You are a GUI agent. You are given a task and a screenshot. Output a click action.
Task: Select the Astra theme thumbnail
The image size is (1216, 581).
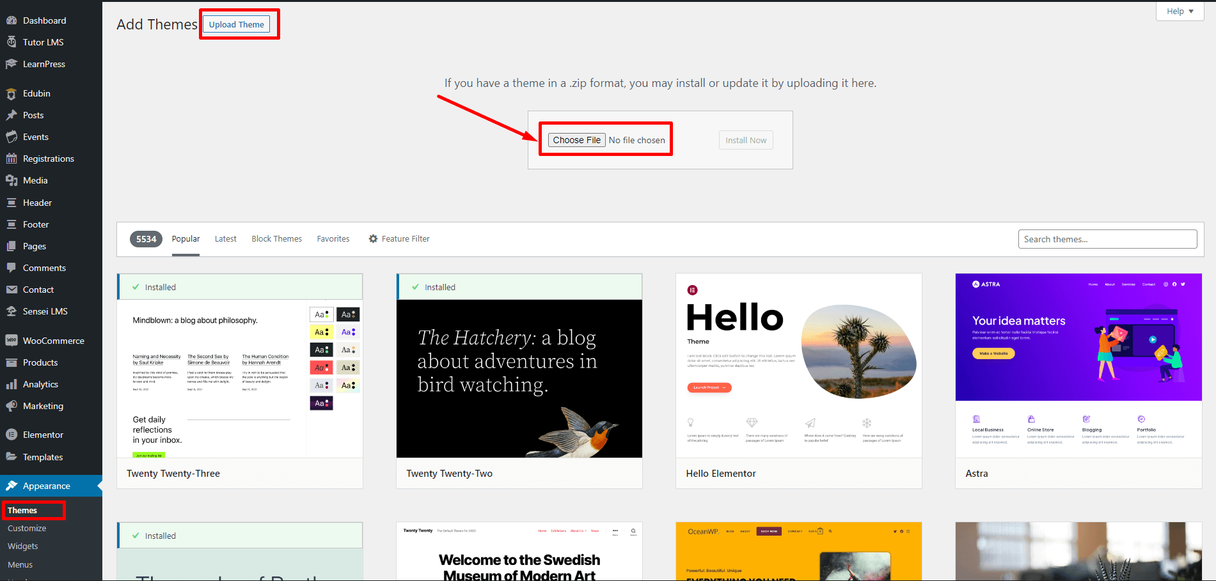point(1078,366)
